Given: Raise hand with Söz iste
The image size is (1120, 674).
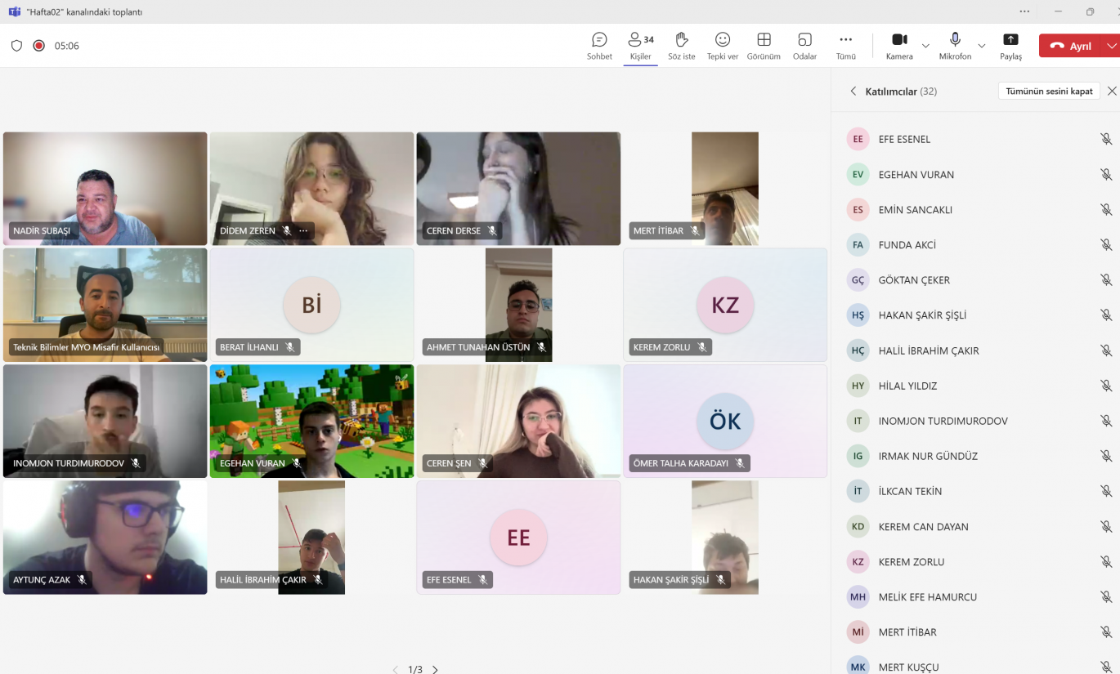Looking at the screenshot, I should coord(681,46).
